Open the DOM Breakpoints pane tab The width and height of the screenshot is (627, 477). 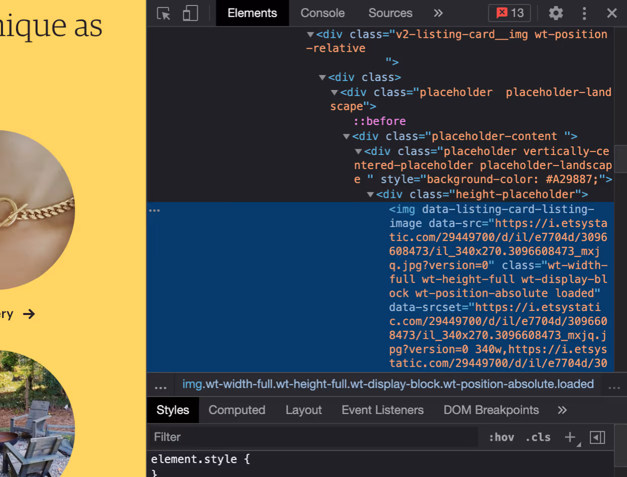491,410
